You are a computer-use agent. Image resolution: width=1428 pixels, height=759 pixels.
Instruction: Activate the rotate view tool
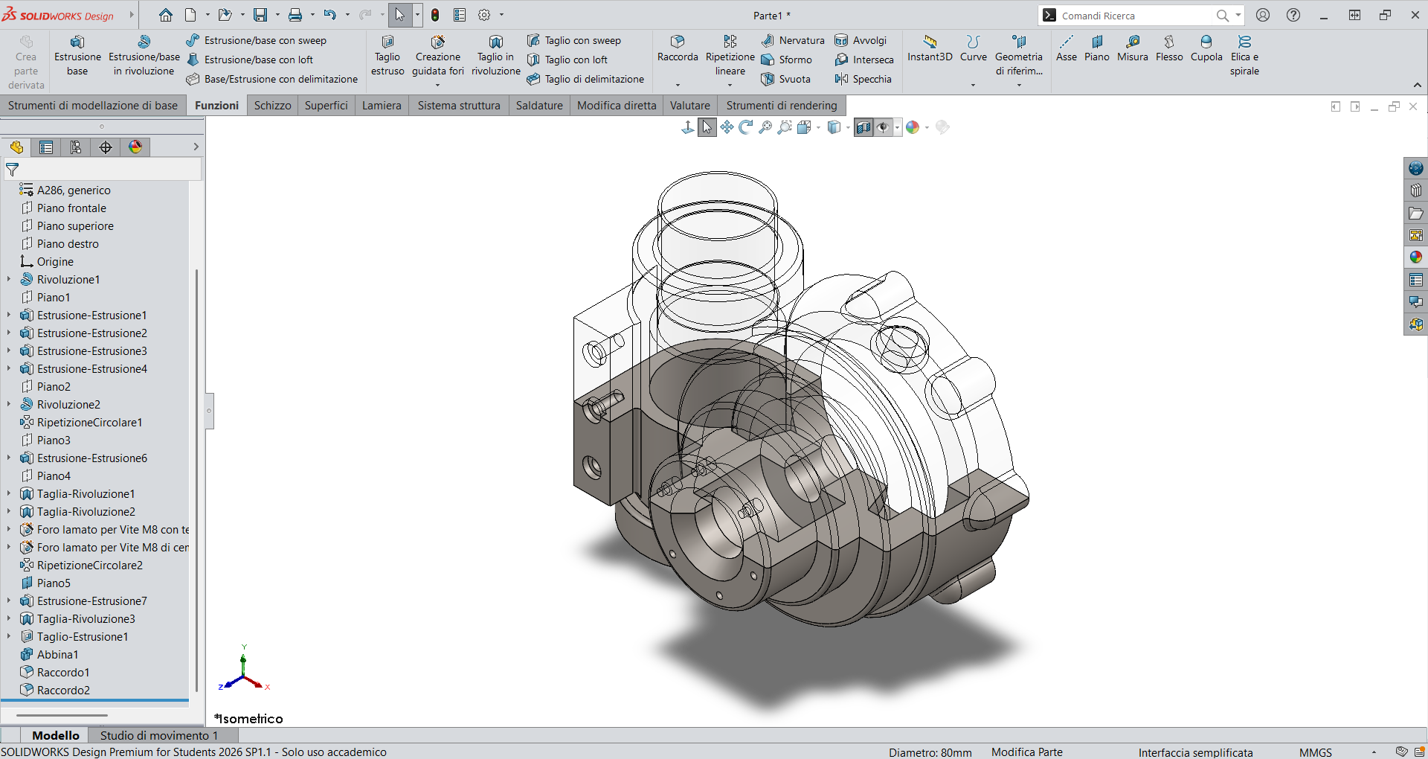tap(745, 127)
